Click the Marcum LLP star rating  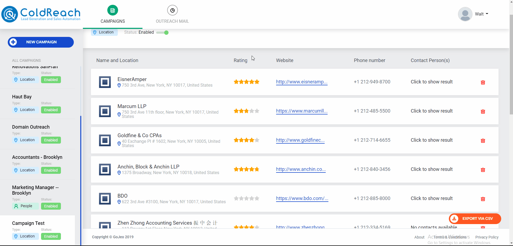pos(246,111)
